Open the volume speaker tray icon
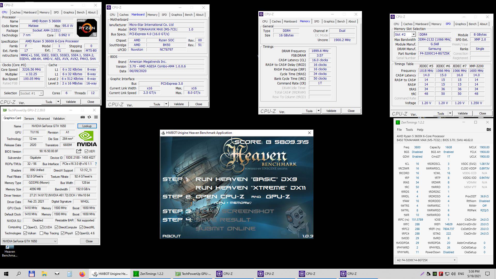Screen dimensions: 496x279 point(453,274)
